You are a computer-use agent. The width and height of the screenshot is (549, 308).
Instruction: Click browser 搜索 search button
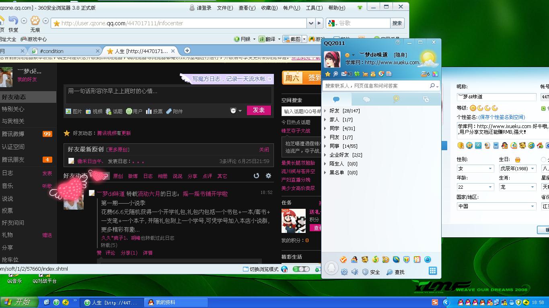click(397, 23)
